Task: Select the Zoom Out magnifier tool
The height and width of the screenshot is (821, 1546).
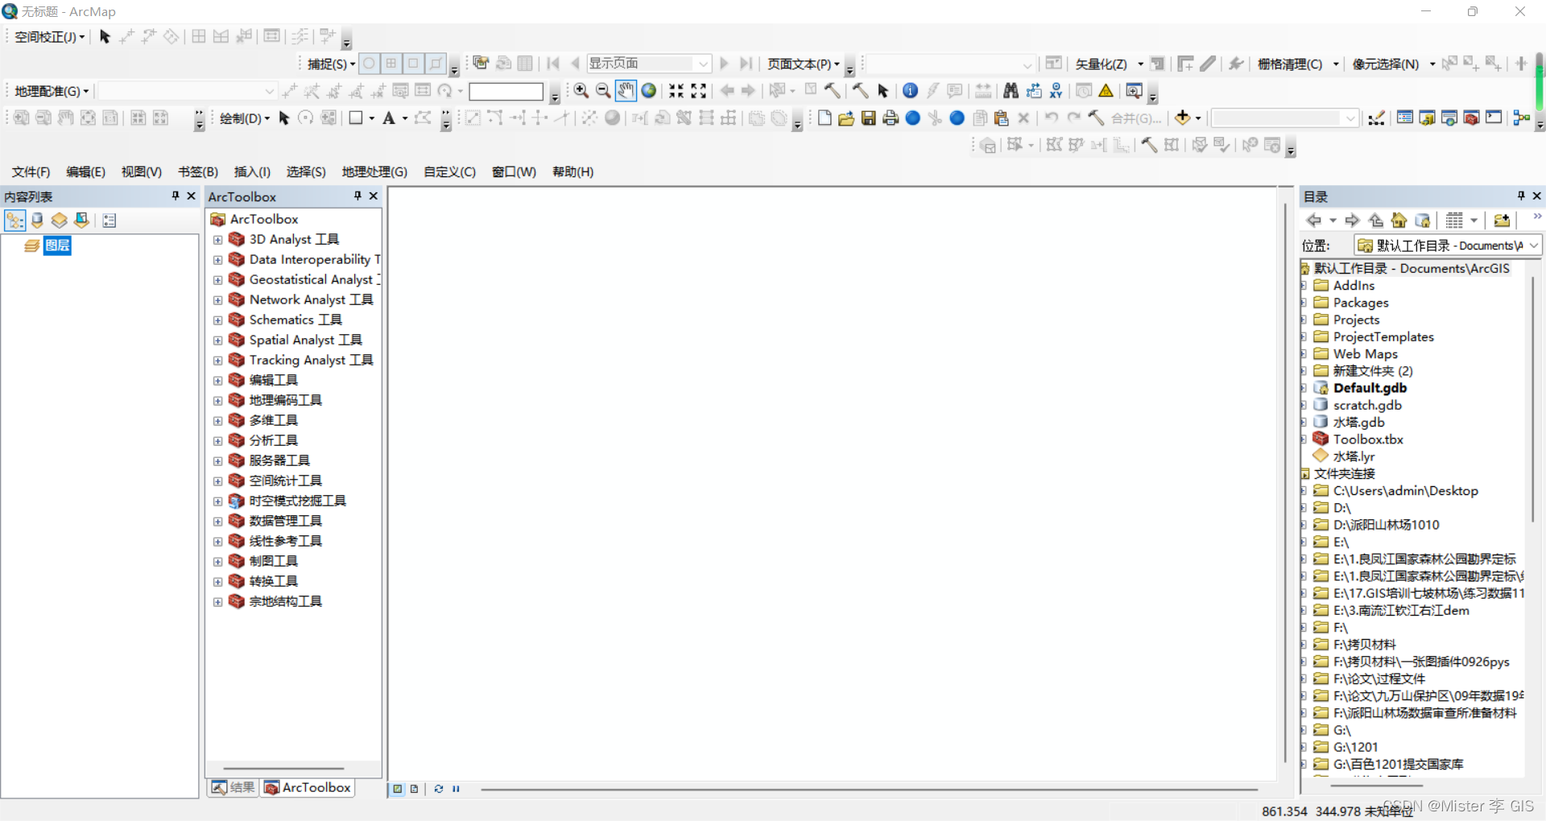Action: coord(603,91)
